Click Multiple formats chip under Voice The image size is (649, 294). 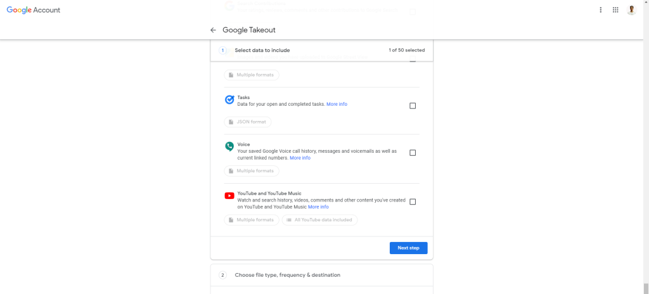tap(252, 170)
